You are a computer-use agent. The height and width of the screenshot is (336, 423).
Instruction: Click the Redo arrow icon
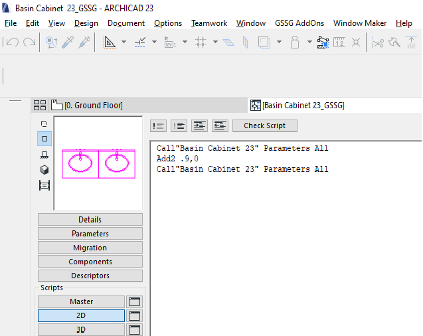(x=29, y=42)
